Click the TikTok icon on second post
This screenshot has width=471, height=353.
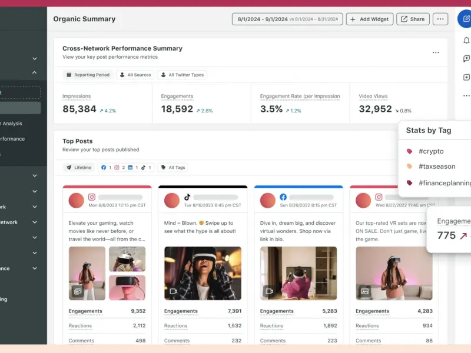(x=187, y=198)
